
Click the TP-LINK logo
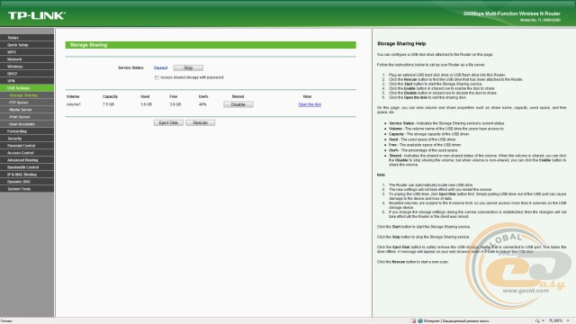[x=37, y=15]
